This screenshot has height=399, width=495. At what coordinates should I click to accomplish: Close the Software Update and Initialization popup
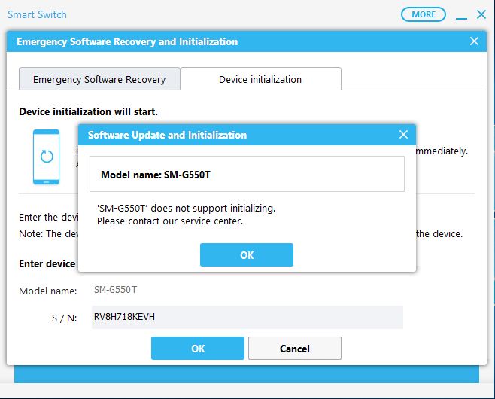pos(403,135)
